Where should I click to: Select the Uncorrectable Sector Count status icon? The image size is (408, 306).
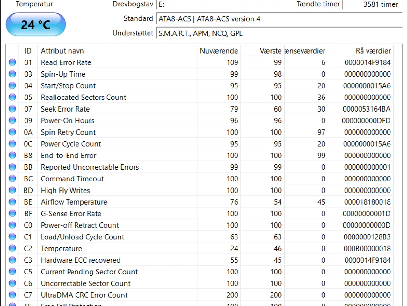(12, 283)
